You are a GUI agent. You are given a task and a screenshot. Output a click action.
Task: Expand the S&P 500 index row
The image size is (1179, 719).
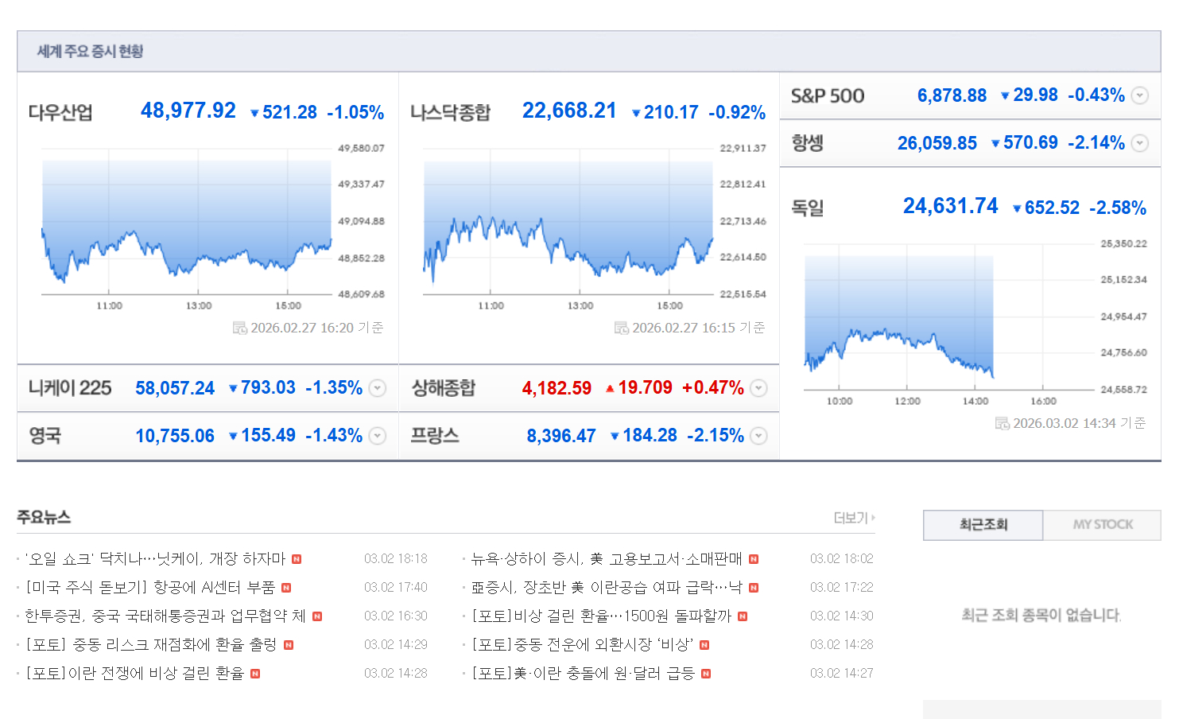1140,95
